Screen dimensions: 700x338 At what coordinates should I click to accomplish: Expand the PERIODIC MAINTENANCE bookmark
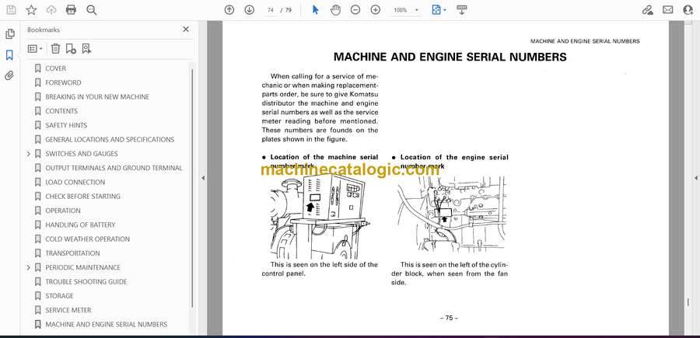coord(29,267)
